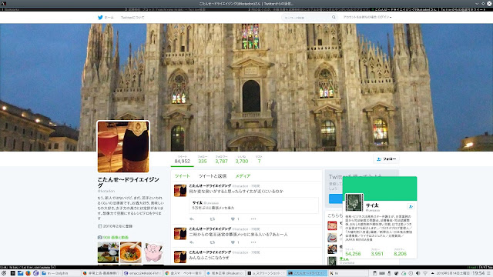Open the 'Twitterについて' link
This screenshot has height=277, width=493.
pyautogui.click(x=132, y=18)
